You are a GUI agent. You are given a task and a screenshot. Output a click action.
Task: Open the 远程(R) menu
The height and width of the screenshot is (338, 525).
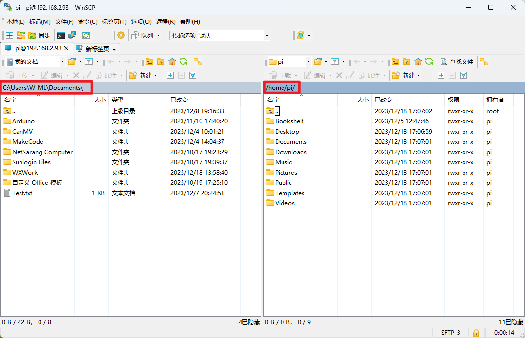(166, 22)
